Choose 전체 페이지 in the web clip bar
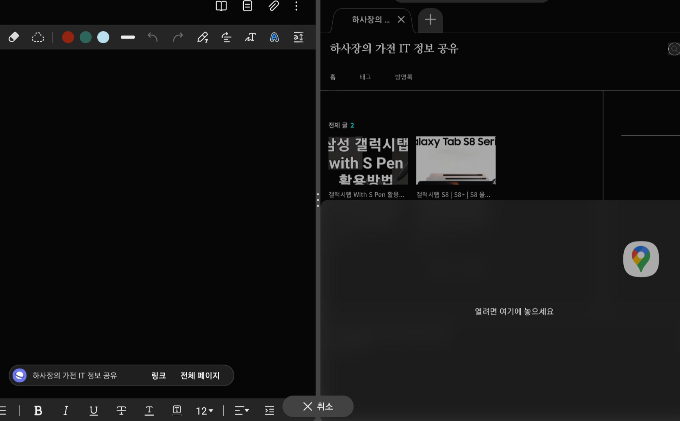The height and width of the screenshot is (421, 680). click(200, 375)
